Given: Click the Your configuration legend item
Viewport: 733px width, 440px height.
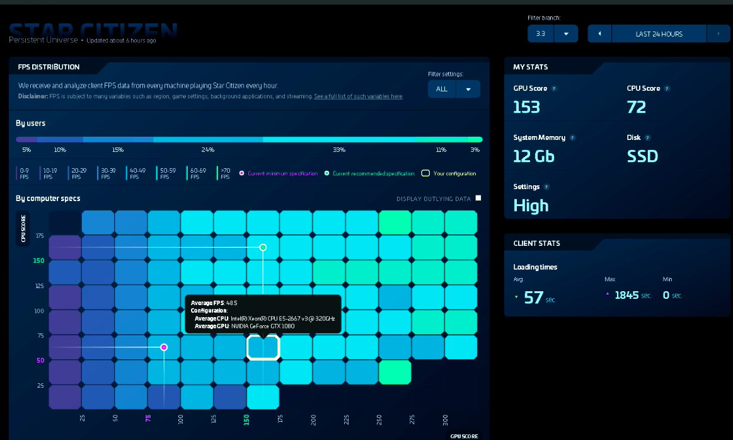Looking at the screenshot, I should [449, 173].
